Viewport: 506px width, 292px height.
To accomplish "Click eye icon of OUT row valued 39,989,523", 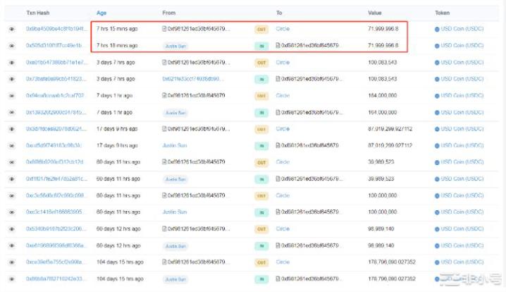I will [12, 162].
